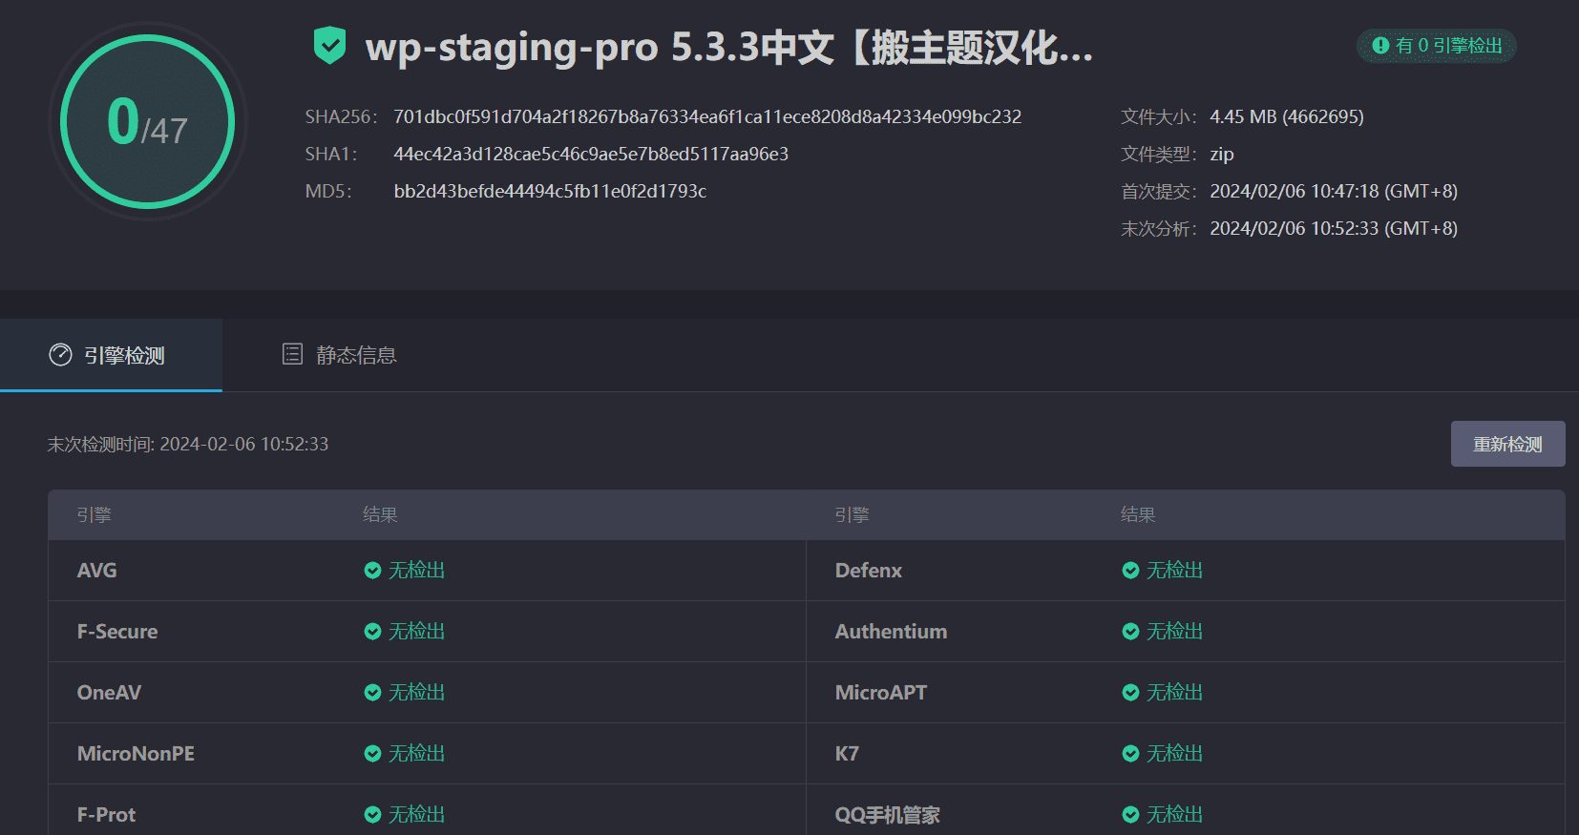Select the OneAV engine name
Screen dimensions: 1579x835
[x=109, y=693]
